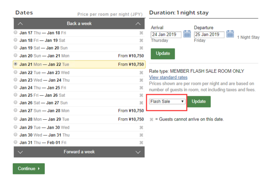Click right up-chevron on Back a week bar
Image resolution: width=272 pixels, height=178 pixels.
tap(138, 23)
